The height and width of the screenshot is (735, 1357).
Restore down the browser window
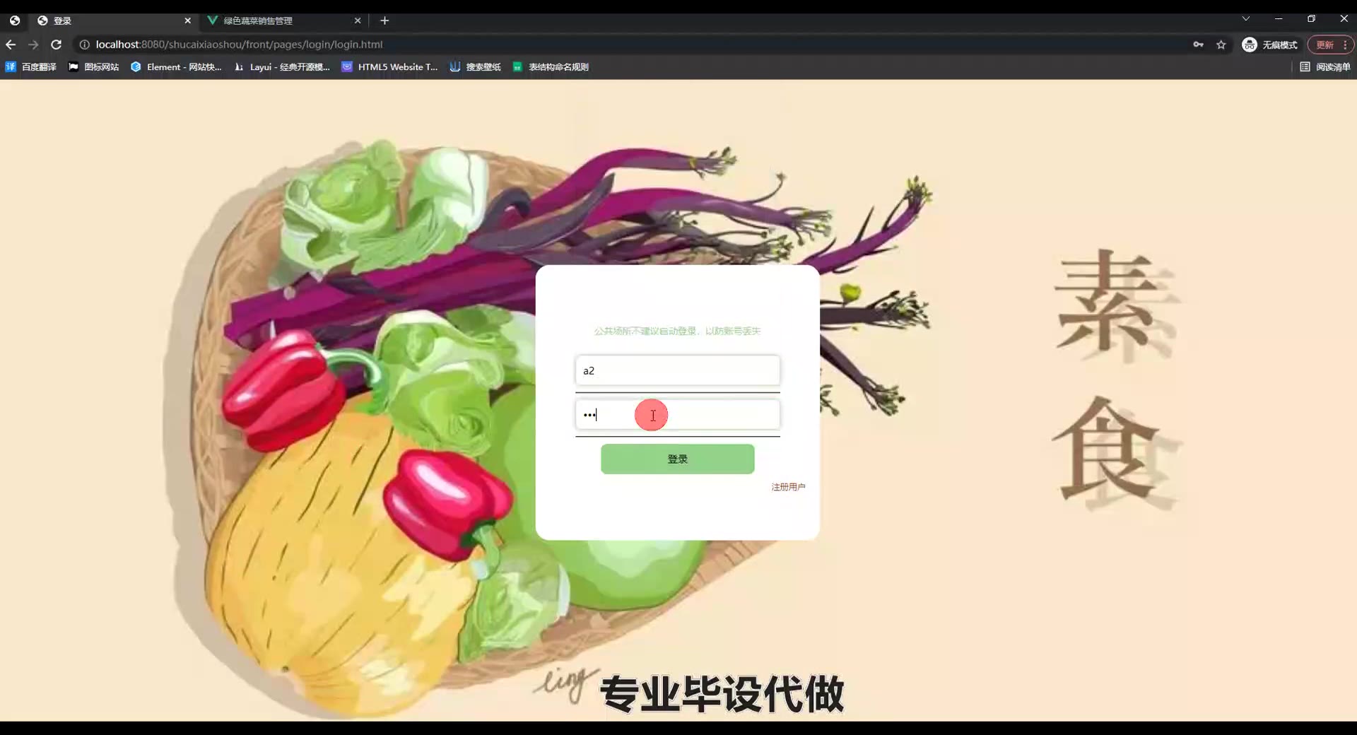coord(1311,19)
